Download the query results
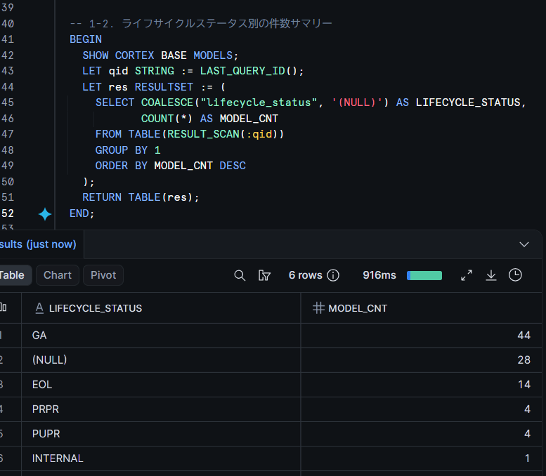The width and height of the screenshot is (546, 476). click(491, 275)
